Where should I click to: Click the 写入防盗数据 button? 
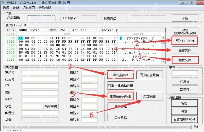point(149,75)
